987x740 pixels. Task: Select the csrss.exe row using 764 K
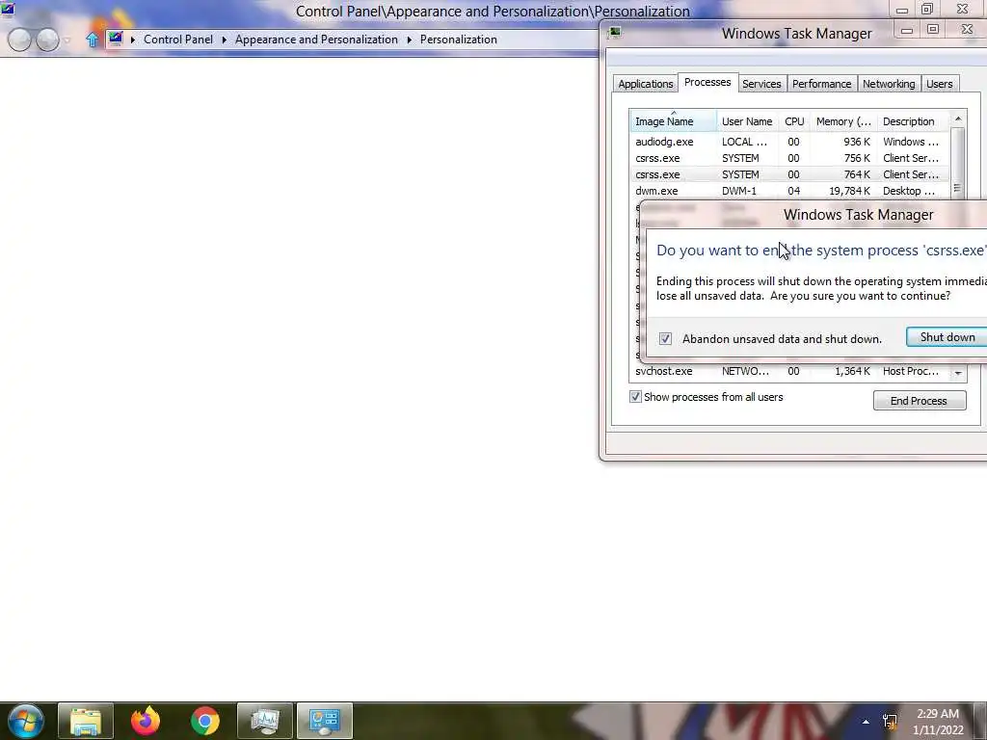click(789, 174)
